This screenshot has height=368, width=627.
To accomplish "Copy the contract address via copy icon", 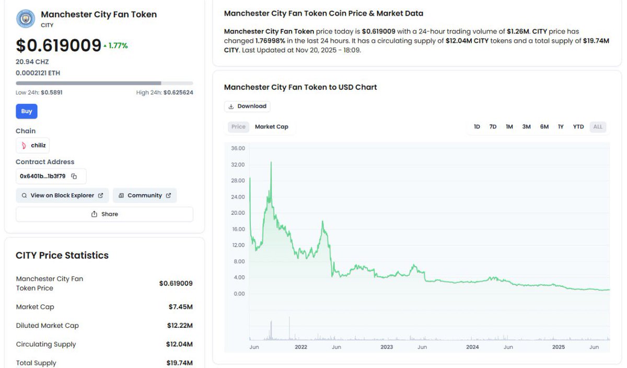I will pos(74,177).
